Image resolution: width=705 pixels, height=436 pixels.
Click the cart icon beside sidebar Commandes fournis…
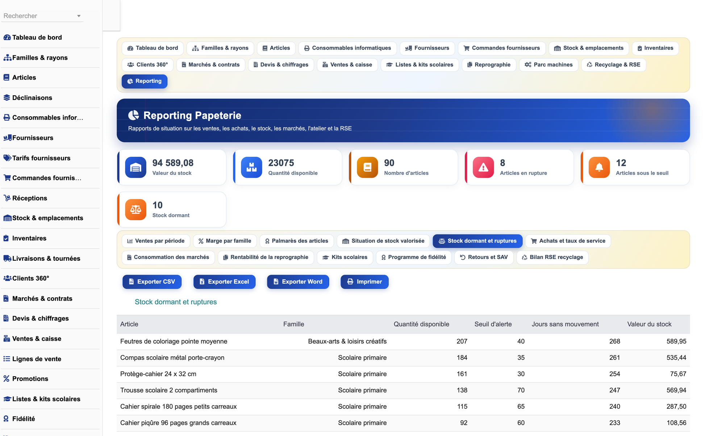click(x=7, y=178)
